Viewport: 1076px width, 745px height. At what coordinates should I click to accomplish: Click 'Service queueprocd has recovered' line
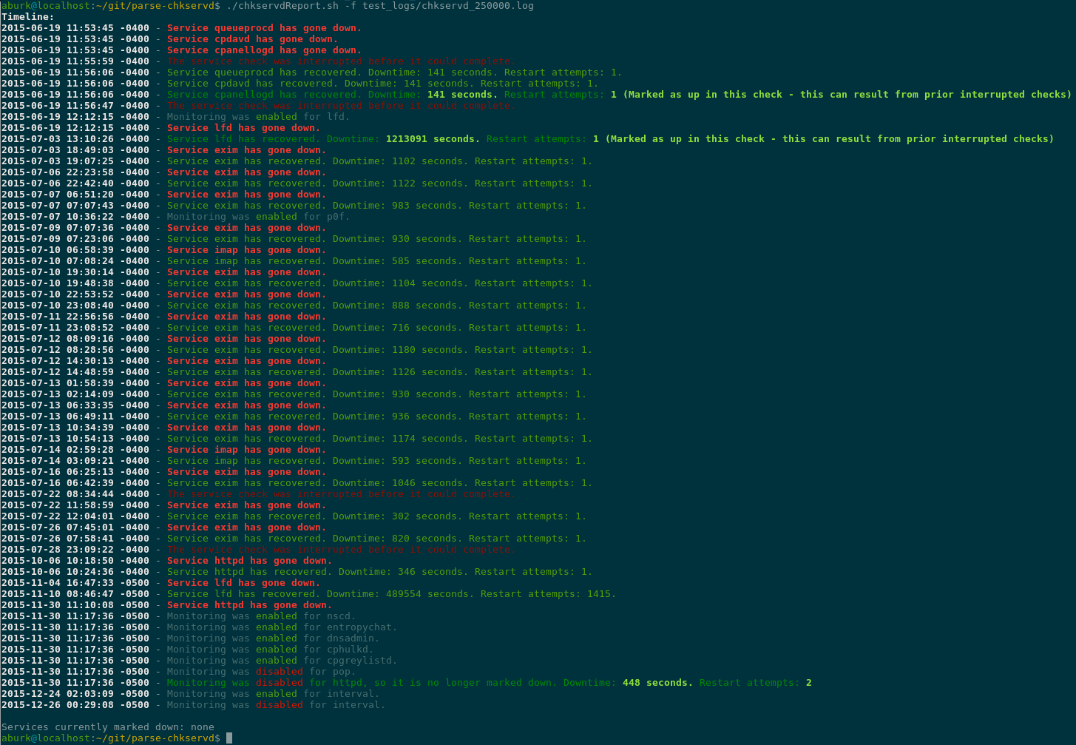coord(395,73)
